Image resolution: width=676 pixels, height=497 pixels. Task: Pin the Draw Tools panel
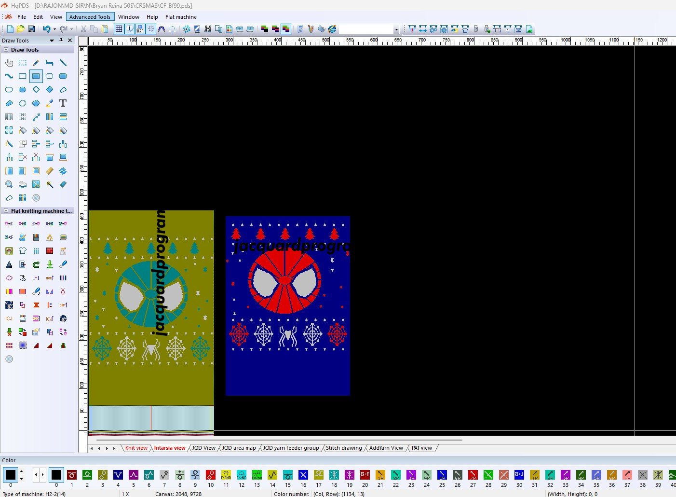click(x=61, y=41)
